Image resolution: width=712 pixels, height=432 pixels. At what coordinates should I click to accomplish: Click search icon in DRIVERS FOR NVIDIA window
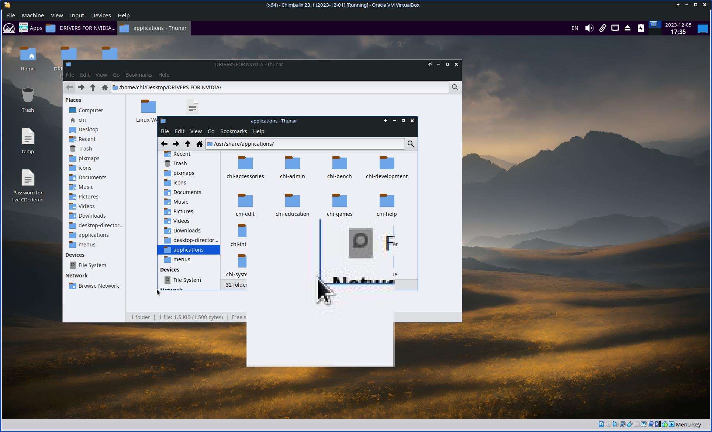(455, 87)
